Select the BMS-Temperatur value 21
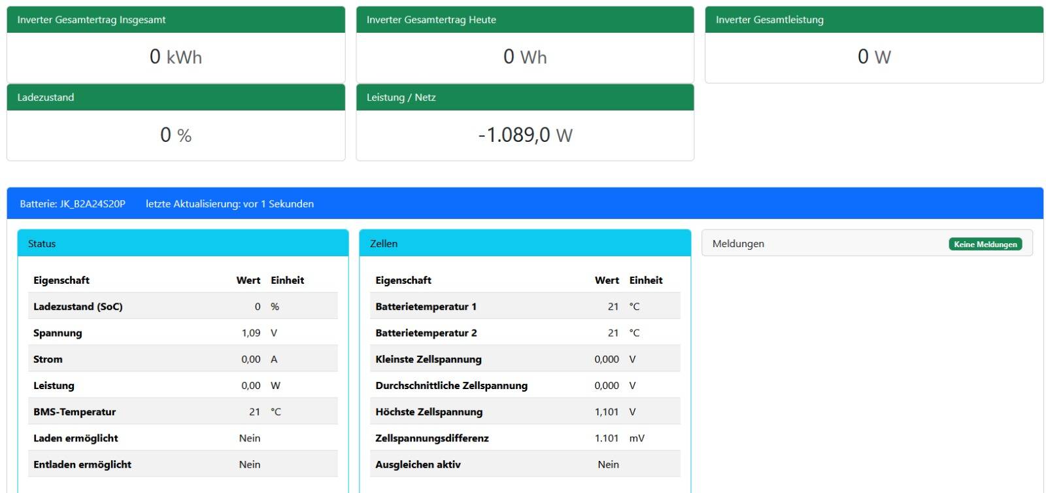The width and height of the screenshot is (1046, 493). 255,412
